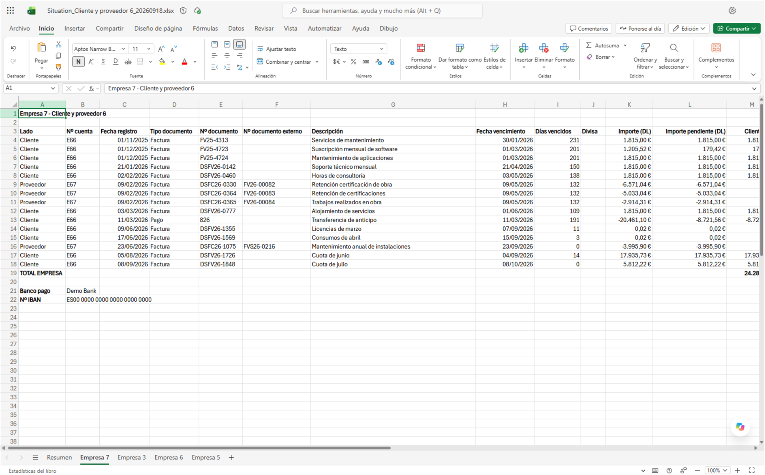Click the Redo arrow icon
Image resolution: width=765 pixels, height=475 pixels.
pyautogui.click(x=13, y=61)
